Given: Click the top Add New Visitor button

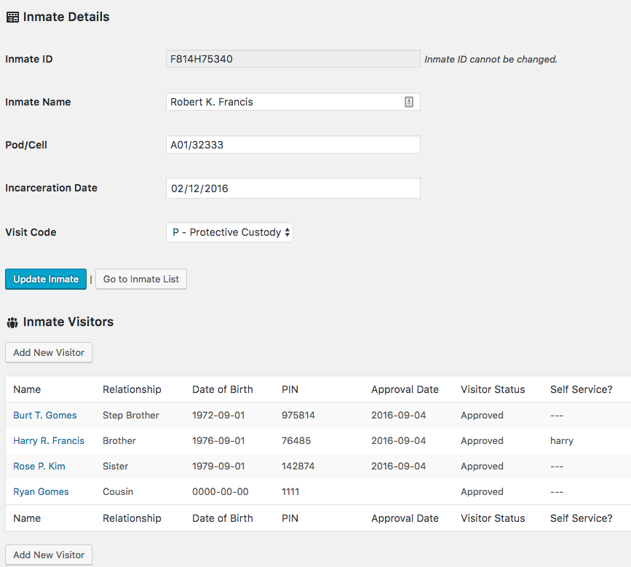Looking at the screenshot, I should (x=49, y=352).
